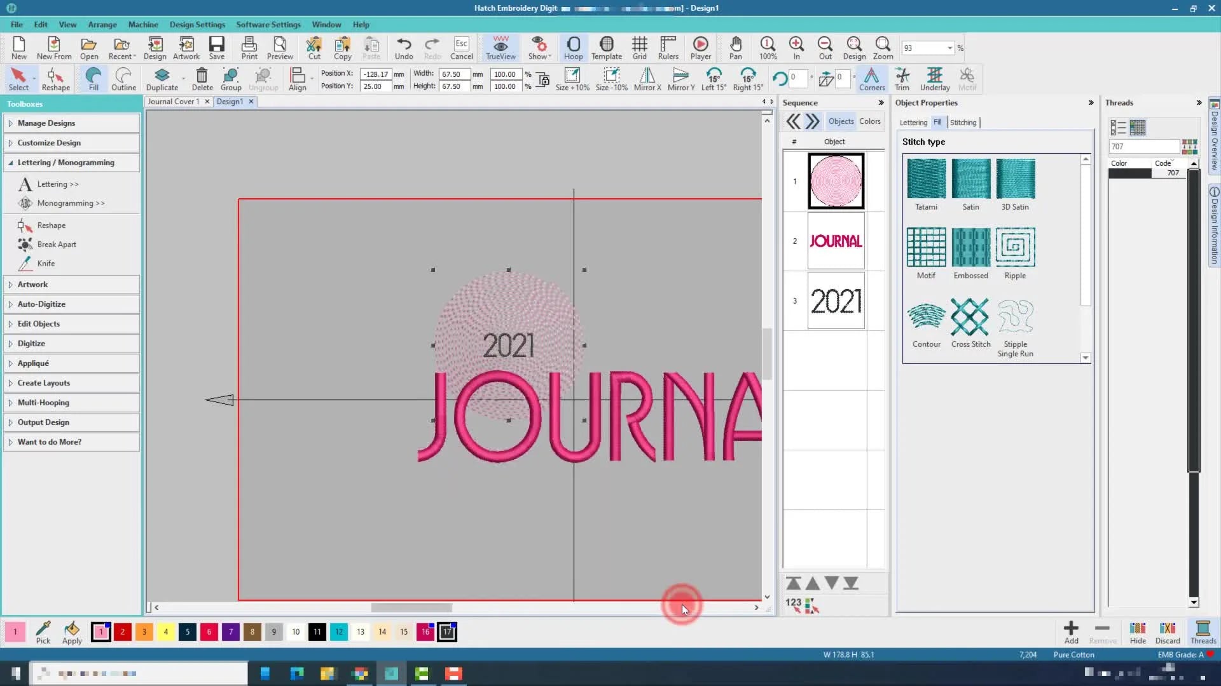Select the JOURNAL object in Sequence panel
Image resolution: width=1221 pixels, height=686 pixels.
(x=836, y=241)
